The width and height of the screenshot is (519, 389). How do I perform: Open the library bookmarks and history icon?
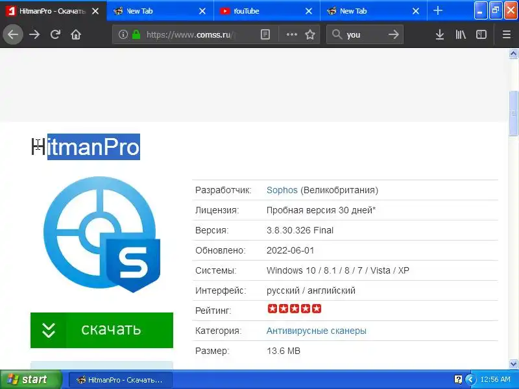click(461, 34)
